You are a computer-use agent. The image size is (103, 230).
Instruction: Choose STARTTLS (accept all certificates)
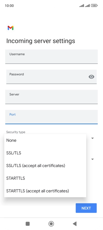45,191
